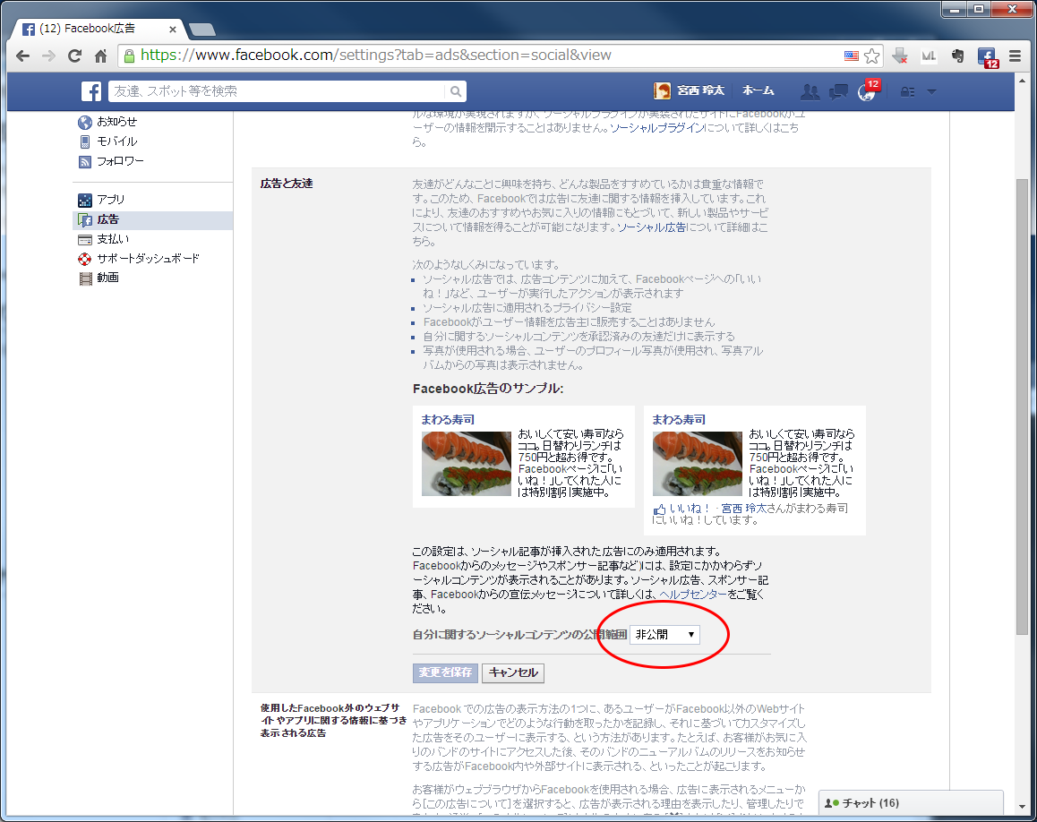Click the 変更を保存 button
1037x822 pixels.
click(x=445, y=672)
